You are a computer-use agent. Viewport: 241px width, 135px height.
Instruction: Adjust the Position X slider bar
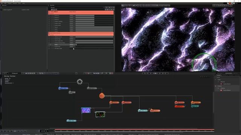pos(95,16)
